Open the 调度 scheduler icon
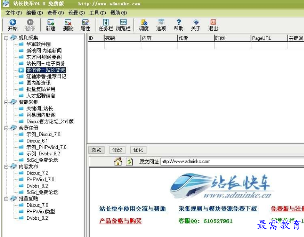Screen dimensions: 304x237 pos(144,22)
